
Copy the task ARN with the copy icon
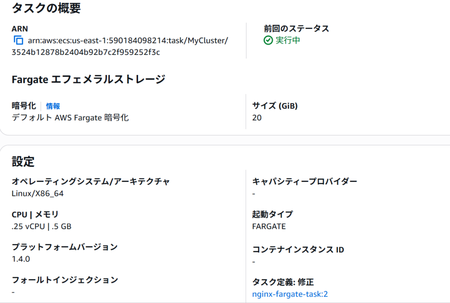(x=18, y=40)
